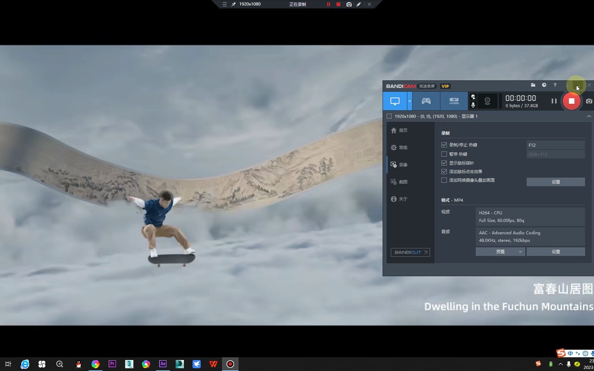Stop recording from top recording bar
Image resolution: width=594 pixels, height=371 pixels.
339,4
